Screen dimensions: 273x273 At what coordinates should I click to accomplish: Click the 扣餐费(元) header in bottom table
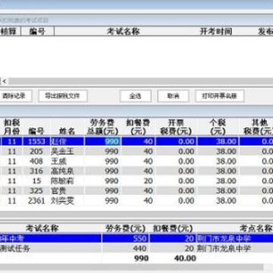[x=173, y=228]
